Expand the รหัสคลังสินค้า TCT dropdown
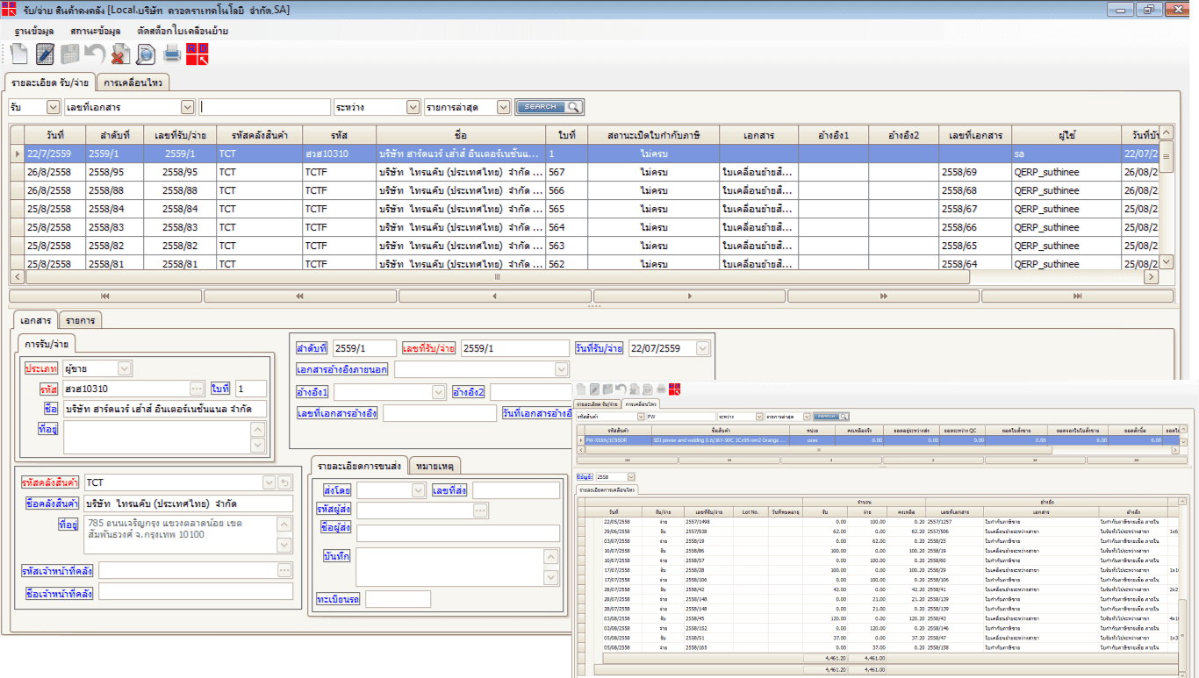 click(269, 482)
